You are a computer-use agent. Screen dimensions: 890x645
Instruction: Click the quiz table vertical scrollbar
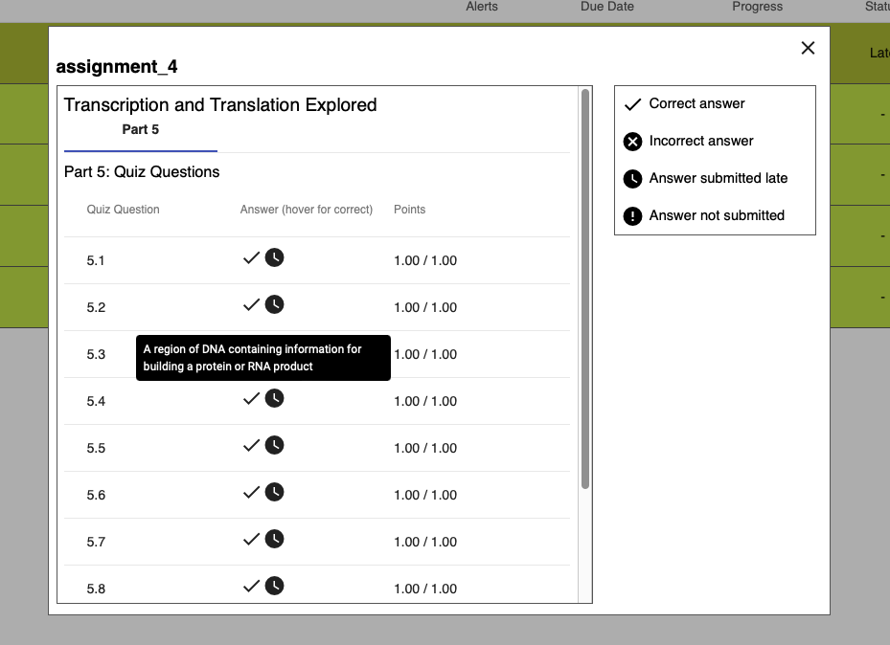pos(585,287)
